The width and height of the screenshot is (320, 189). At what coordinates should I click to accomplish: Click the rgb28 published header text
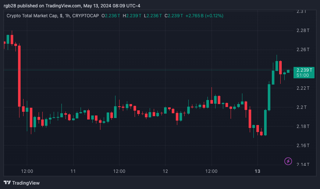72,6
